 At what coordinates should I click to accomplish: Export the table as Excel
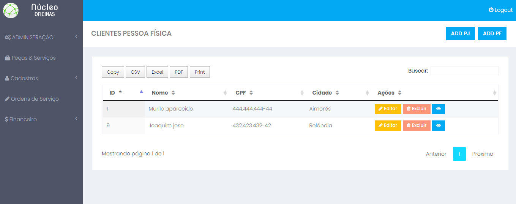click(157, 72)
